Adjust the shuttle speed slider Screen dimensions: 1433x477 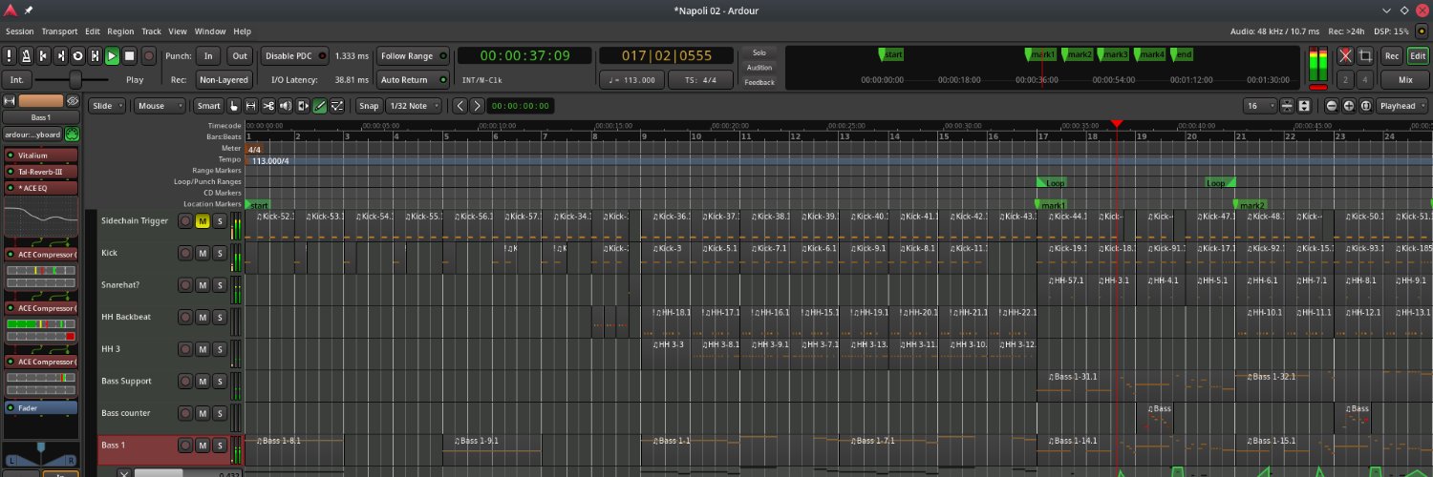pos(73,80)
